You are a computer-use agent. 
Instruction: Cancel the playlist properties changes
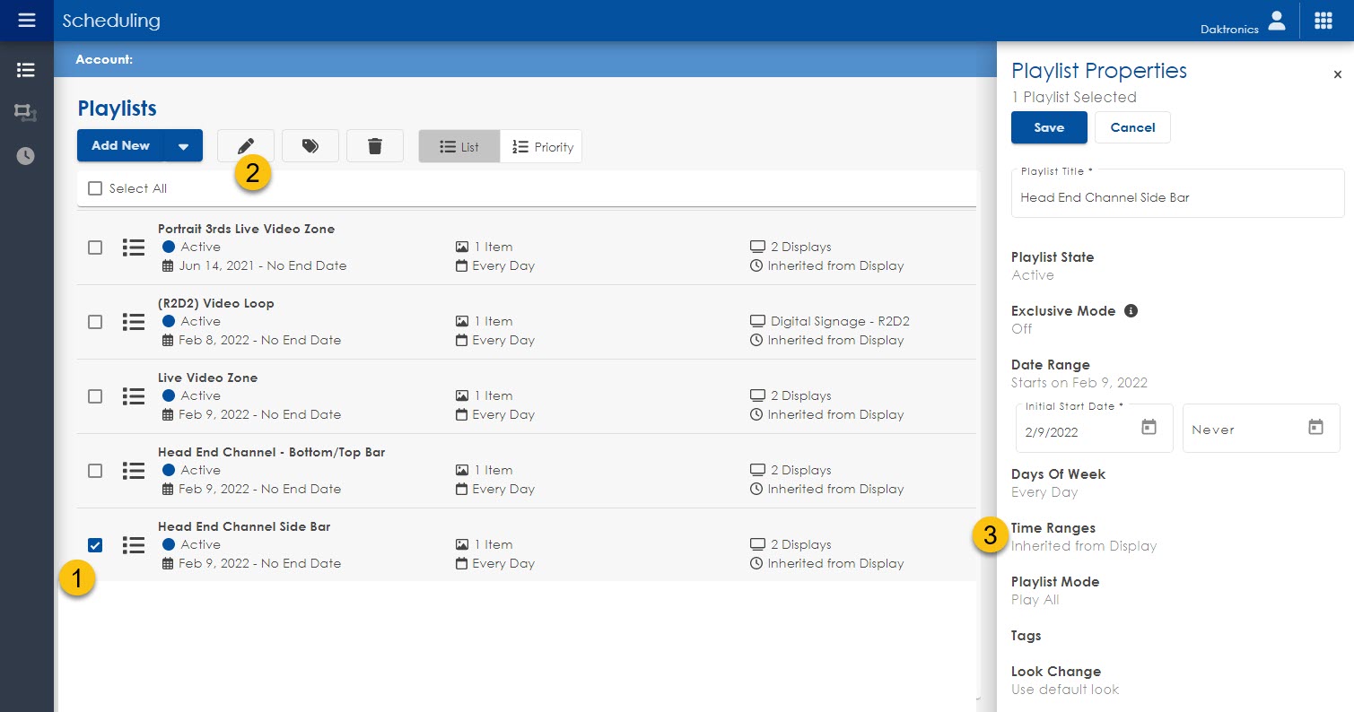(1132, 127)
